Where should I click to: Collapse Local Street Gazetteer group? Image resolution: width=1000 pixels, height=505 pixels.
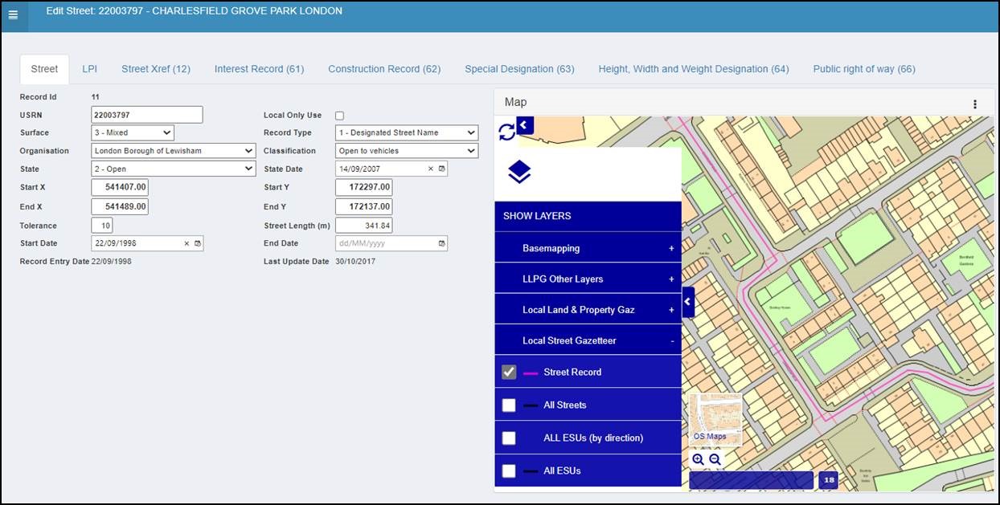click(588, 340)
